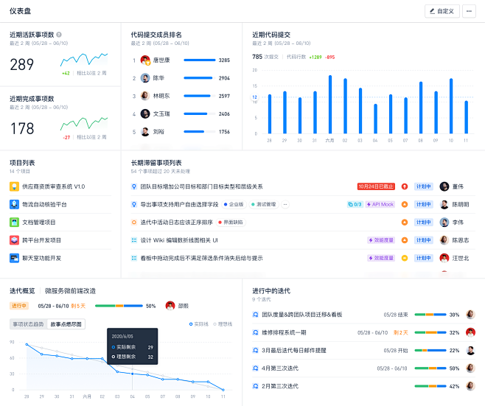Click the 物流自动核验平台 project icon
Image resolution: width=485 pixels, height=406 pixels.
click(x=14, y=204)
